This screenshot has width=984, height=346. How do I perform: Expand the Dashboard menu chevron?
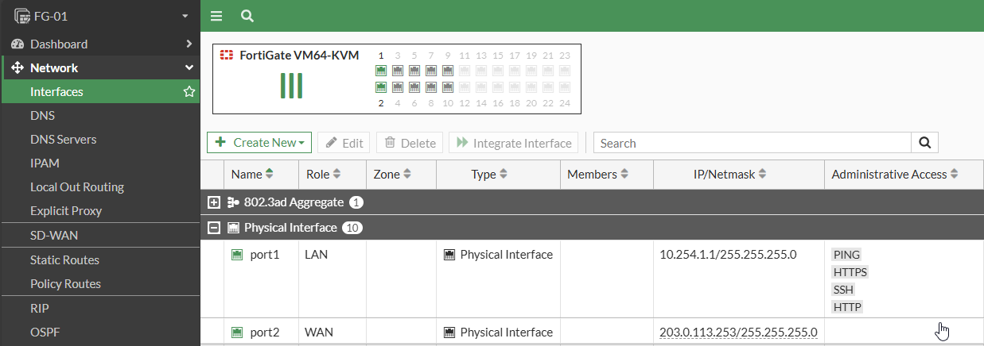click(189, 44)
